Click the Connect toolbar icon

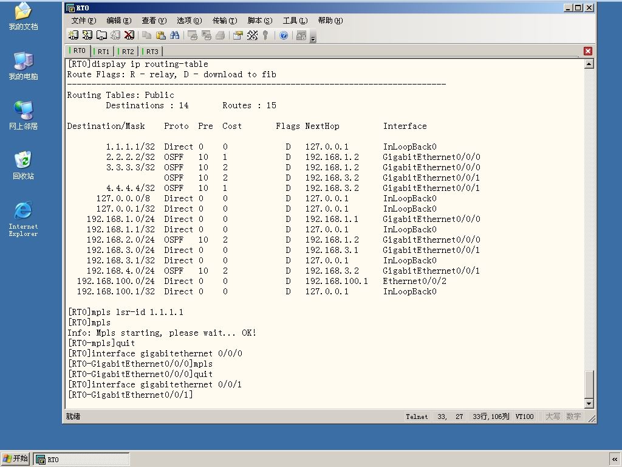[73, 35]
